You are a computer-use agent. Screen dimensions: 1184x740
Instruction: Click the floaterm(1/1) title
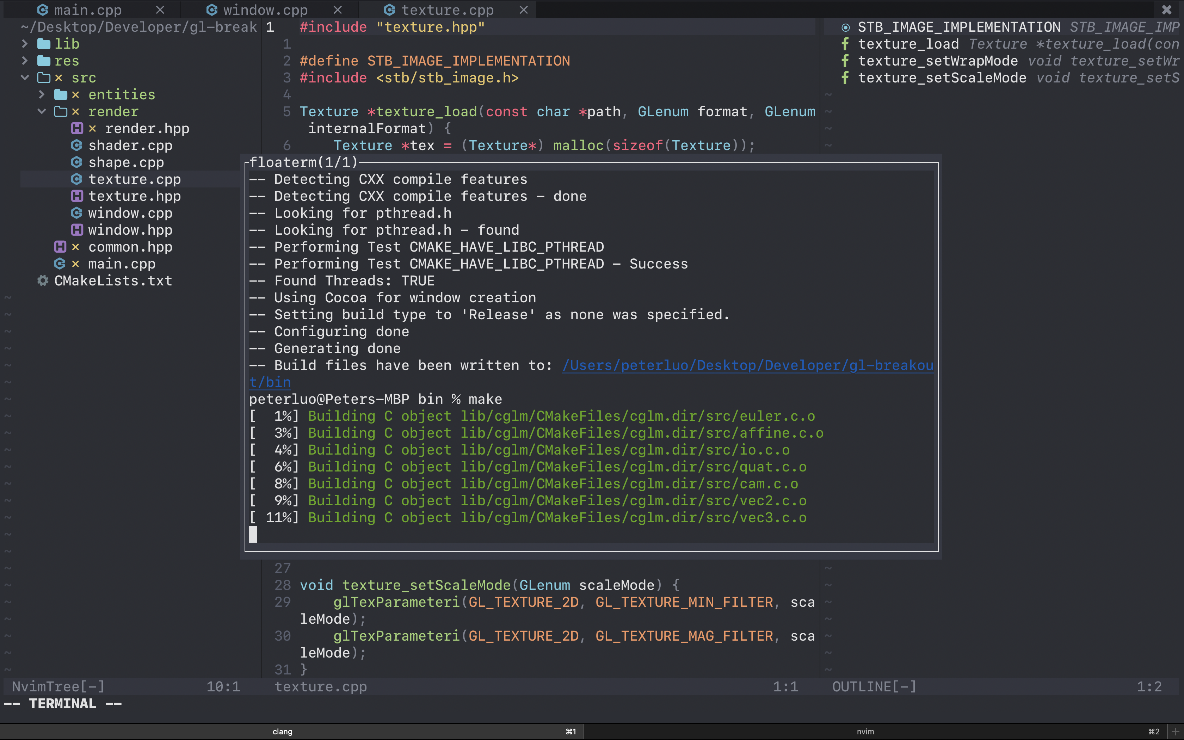pyautogui.click(x=304, y=162)
